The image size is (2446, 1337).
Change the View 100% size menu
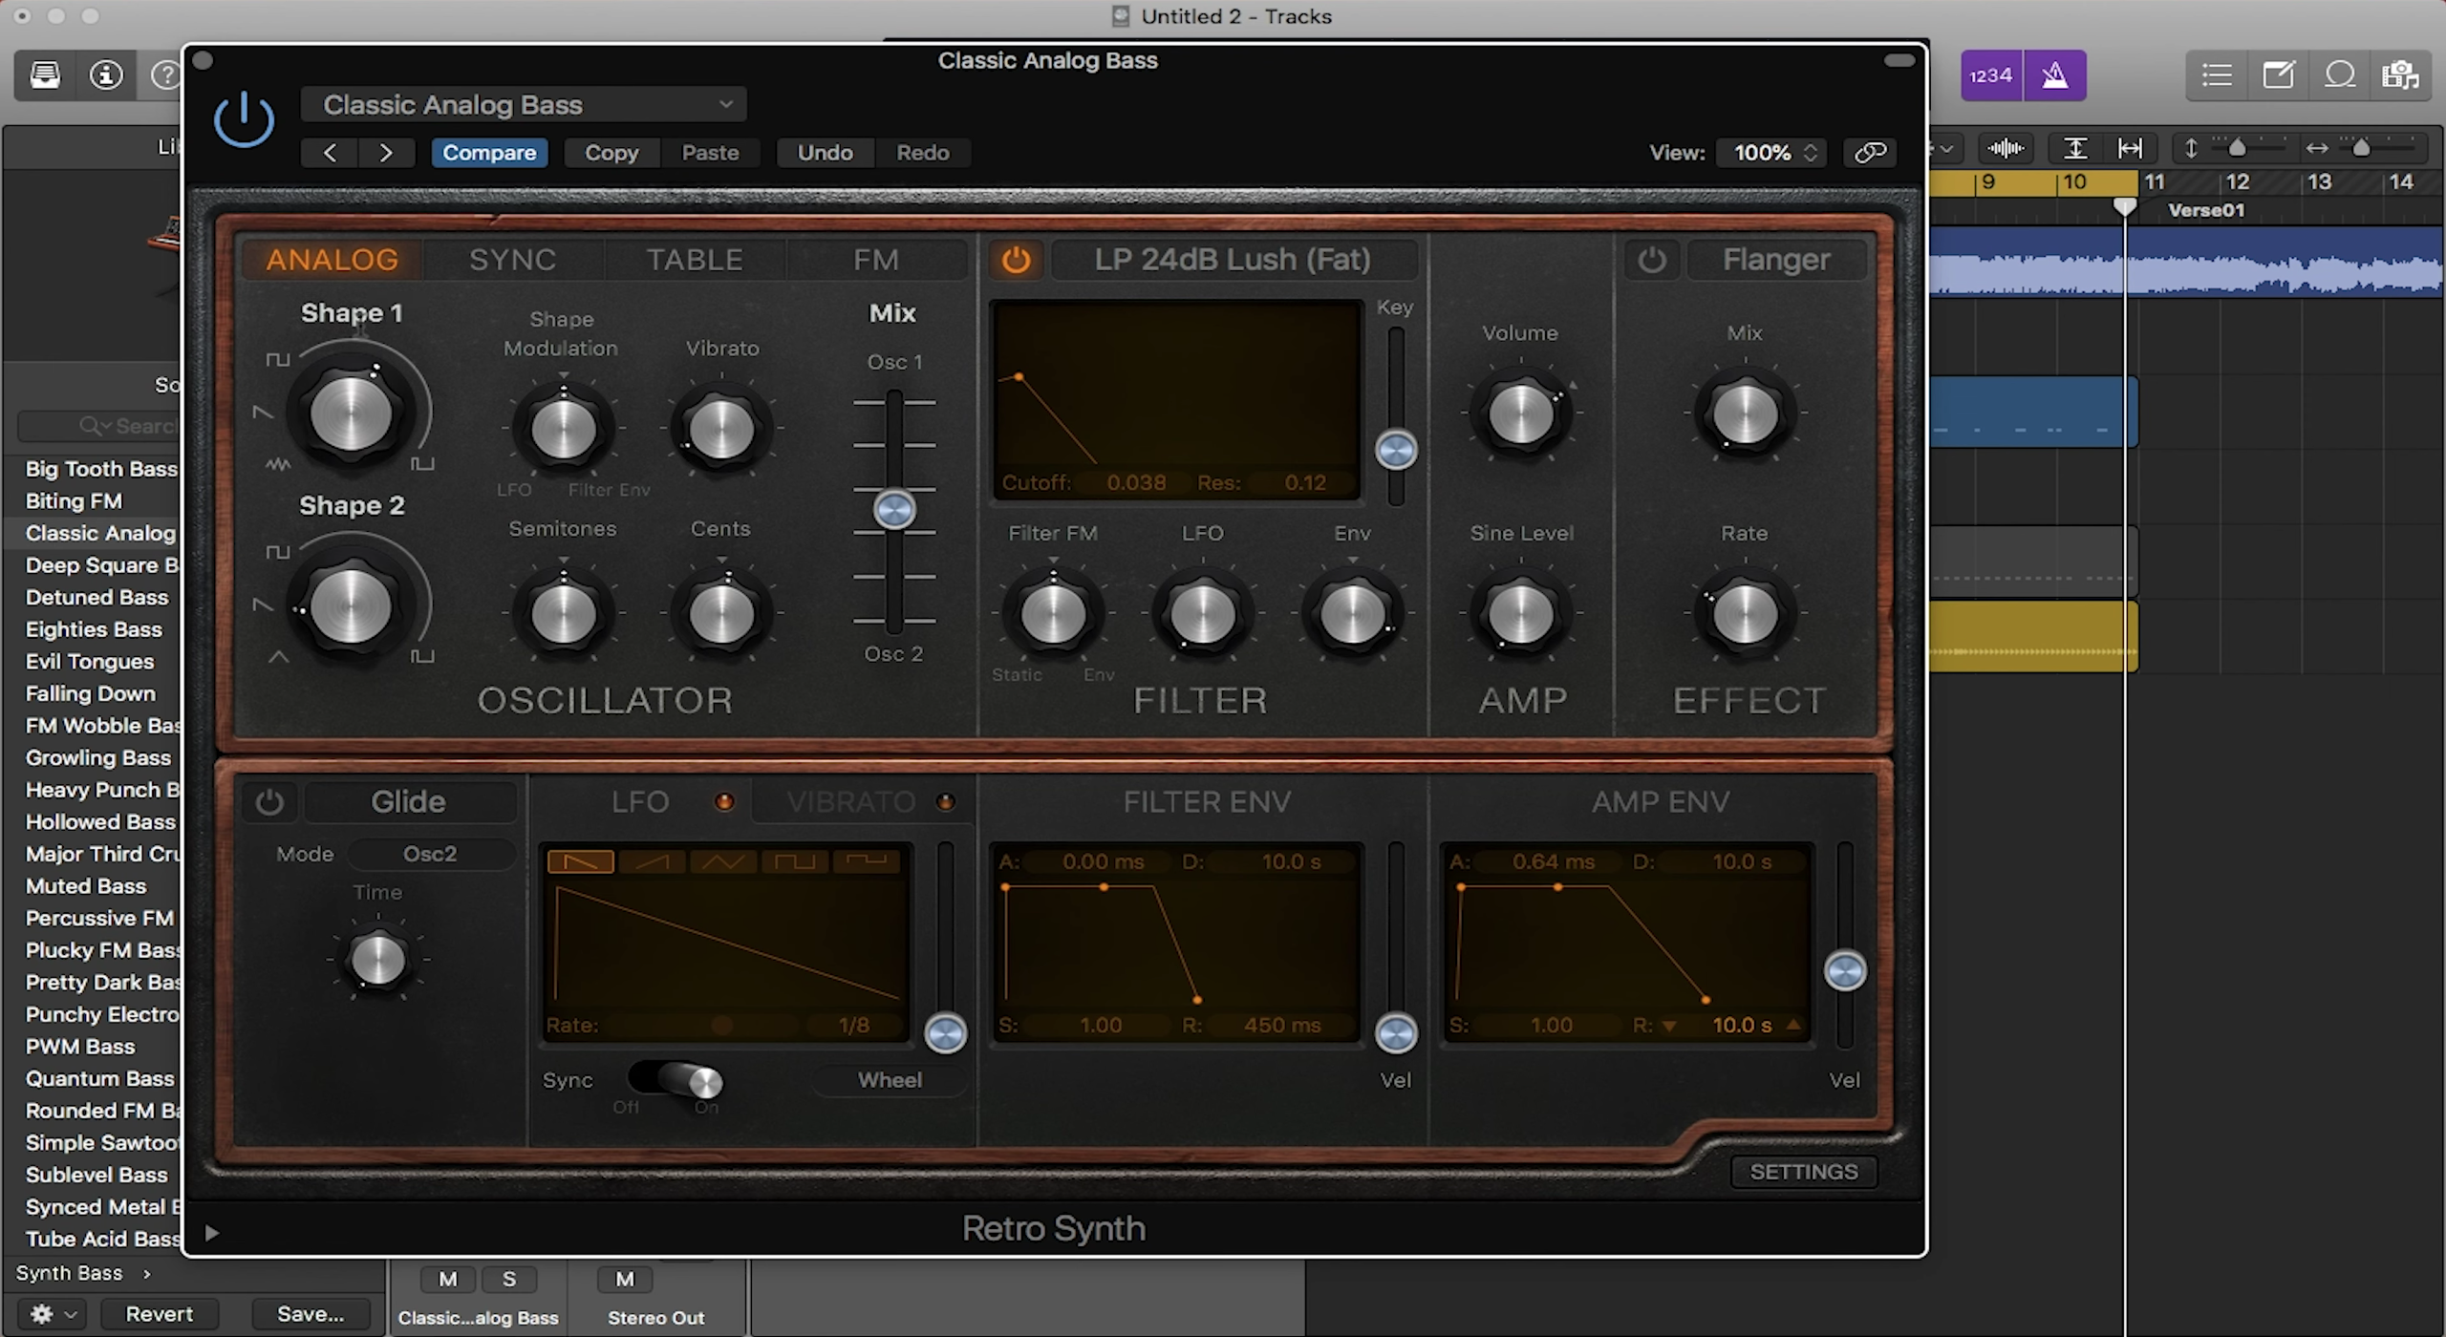1772,153
